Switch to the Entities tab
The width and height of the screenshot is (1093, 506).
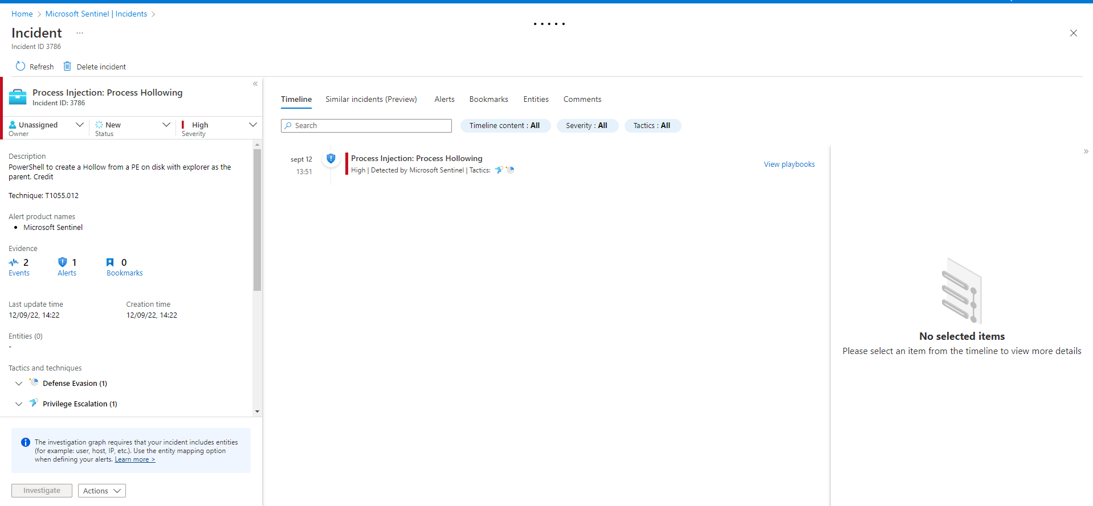[x=536, y=99]
